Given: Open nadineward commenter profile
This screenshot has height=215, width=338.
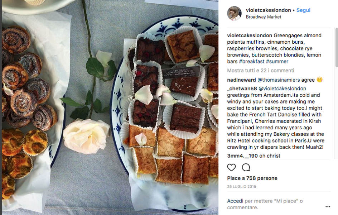Looking at the screenshot, I should [x=241, y=80].
